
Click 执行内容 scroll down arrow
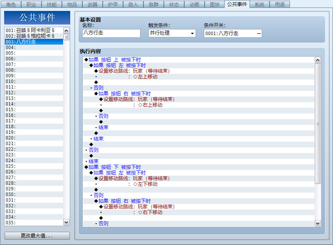[x=318, y=223]
